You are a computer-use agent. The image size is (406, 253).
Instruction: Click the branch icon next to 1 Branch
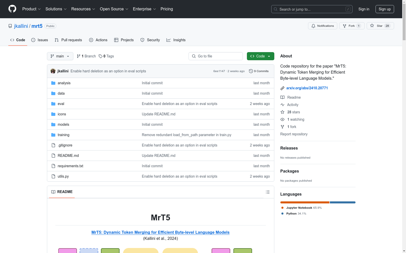[x=79, y=56]
